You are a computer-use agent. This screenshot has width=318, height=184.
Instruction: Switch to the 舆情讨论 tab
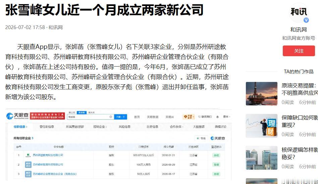point(220,126)
